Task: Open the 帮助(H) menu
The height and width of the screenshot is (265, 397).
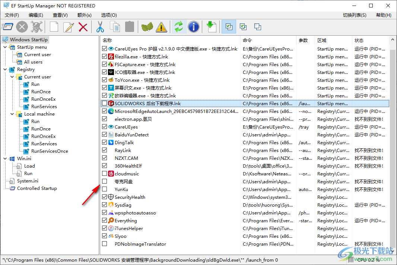Action: pos(384,15)
